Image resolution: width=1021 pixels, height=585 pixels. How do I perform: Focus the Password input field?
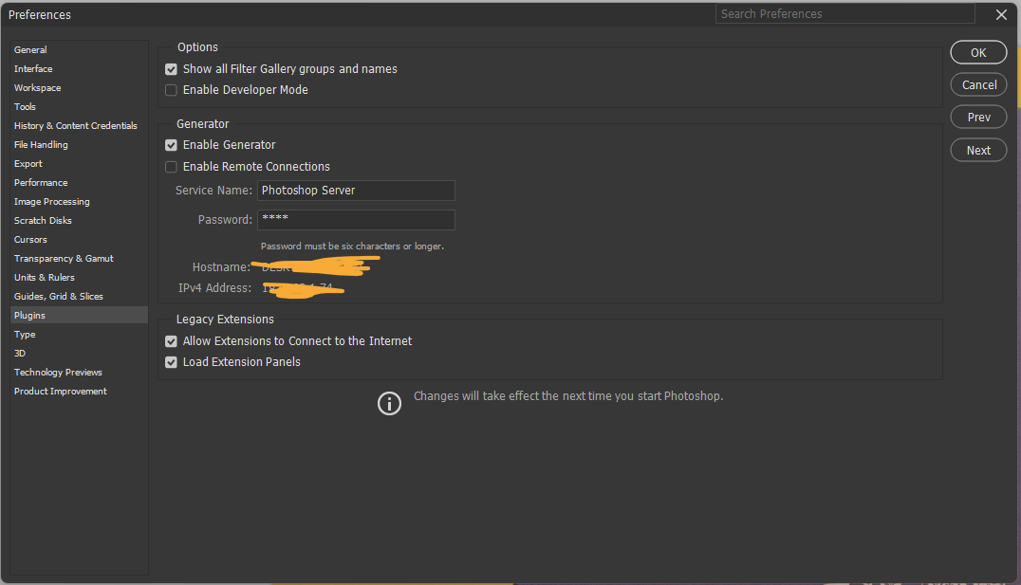click(356, 219)
